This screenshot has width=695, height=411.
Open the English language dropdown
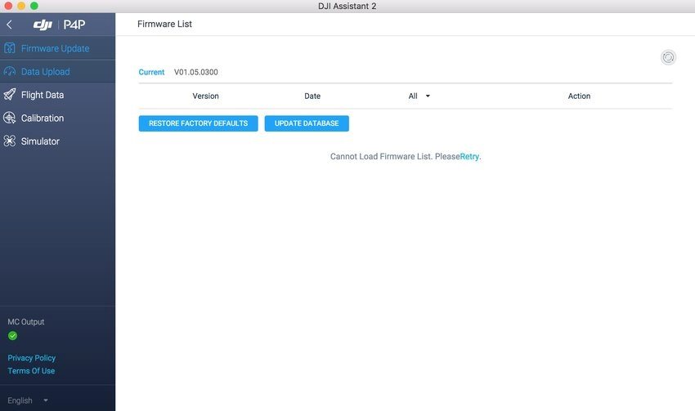pos(28,400)
